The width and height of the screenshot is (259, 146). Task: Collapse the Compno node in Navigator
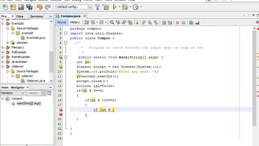click(3, 99)
